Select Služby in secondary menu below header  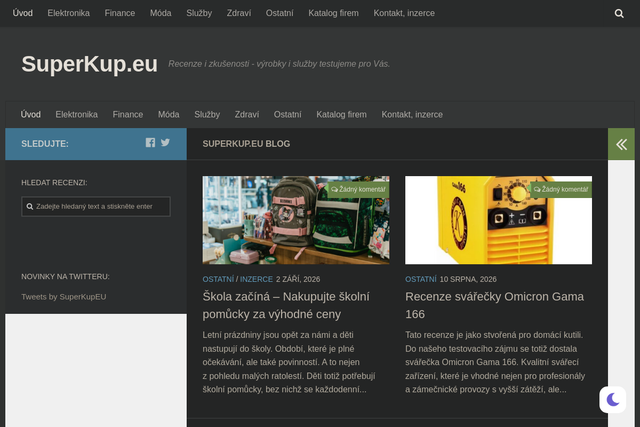(207, 115)
